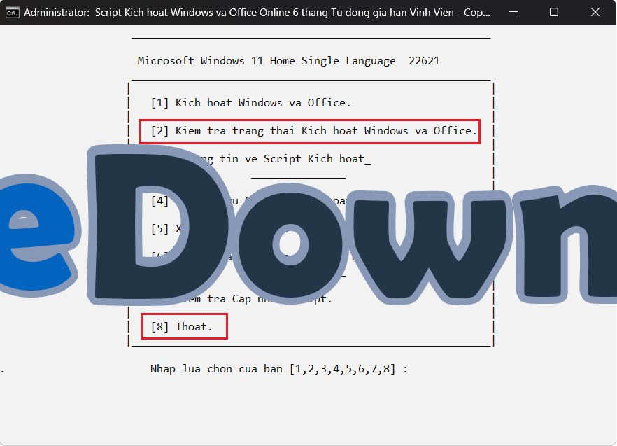The image size is (617, 446).
Task: Click the build number 22621
Action: pos(424,61)
